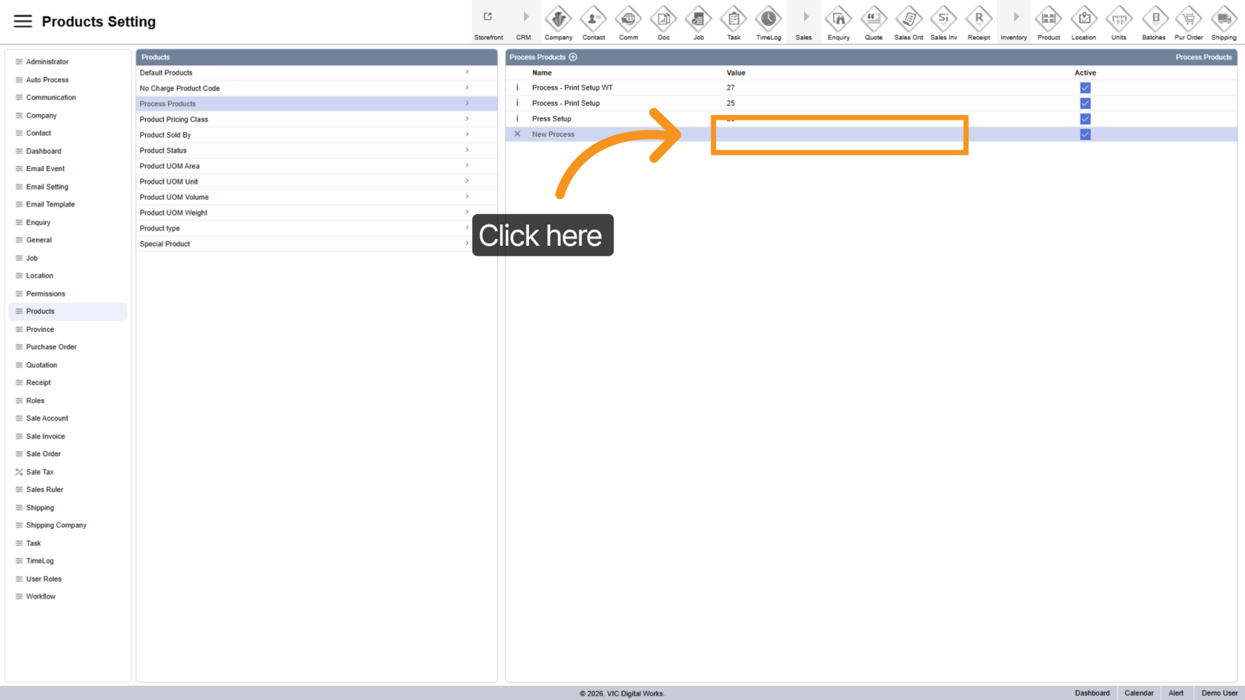Add a new Process Products entry
The width and height of the screenshot is (1245, 700).
pyautogui.click(x=573, y=57)
